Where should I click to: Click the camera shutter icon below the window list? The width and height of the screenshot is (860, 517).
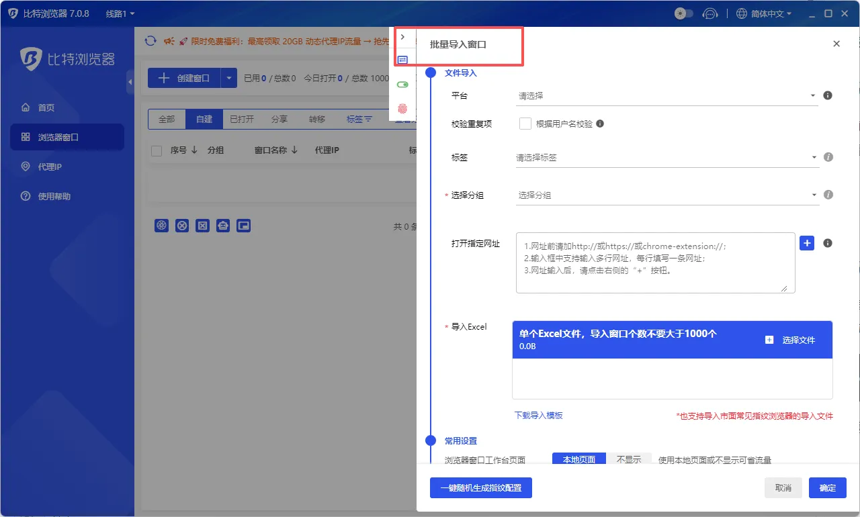(161, 226)
